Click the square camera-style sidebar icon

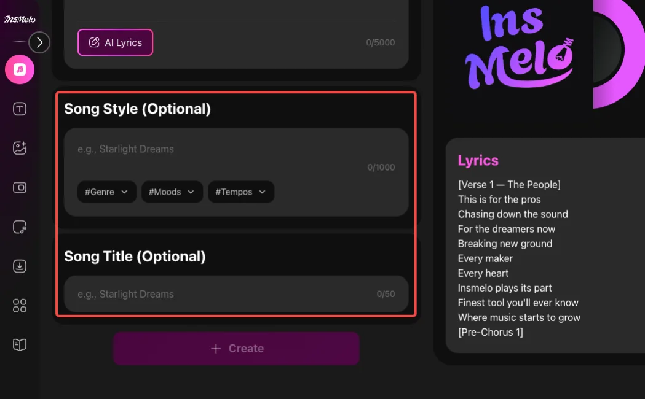(20, 188)
